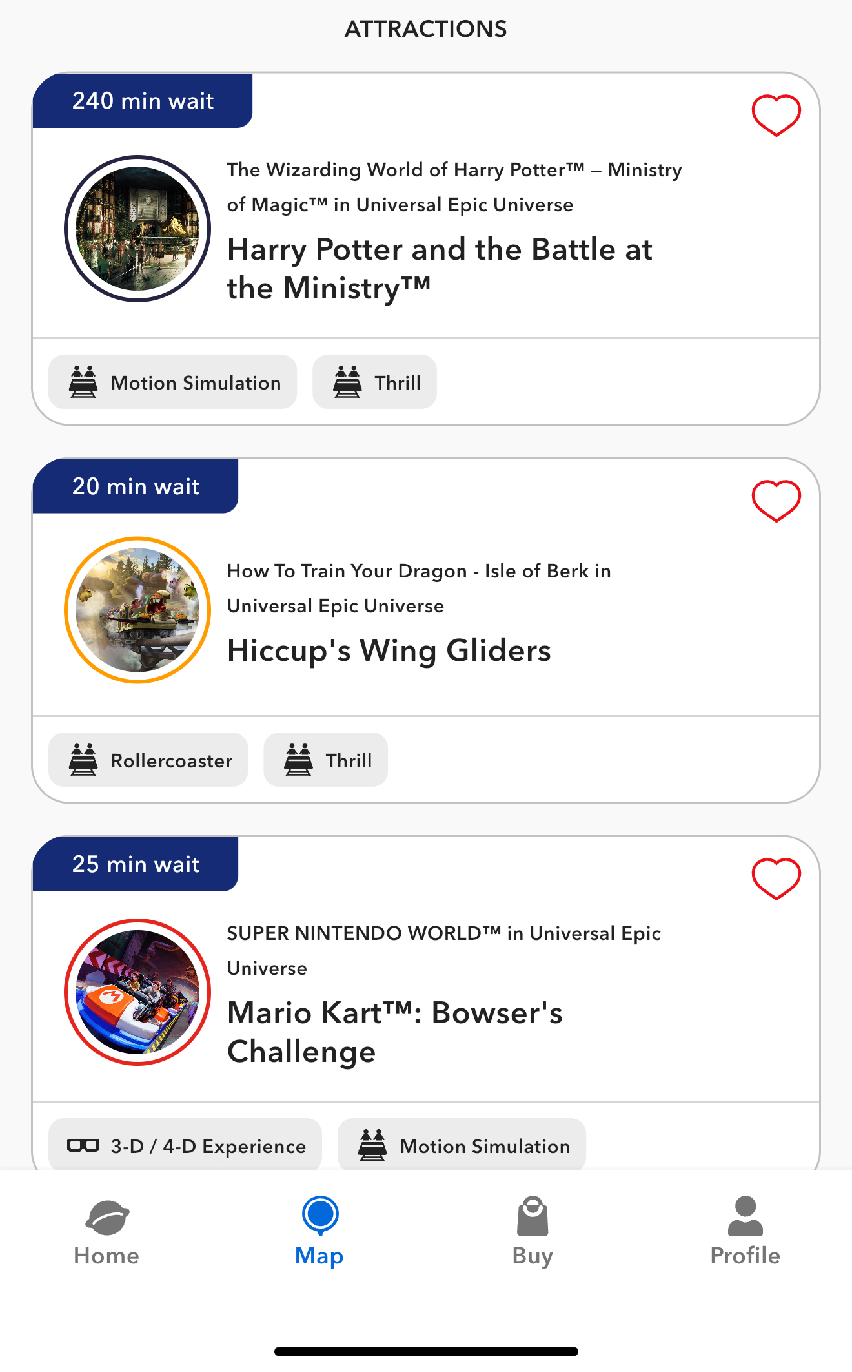The height and width of the screenshot is (1372, 852).
Task: Open Hiccup's Wing Gliders attraction title
Action: pos(389,650)
